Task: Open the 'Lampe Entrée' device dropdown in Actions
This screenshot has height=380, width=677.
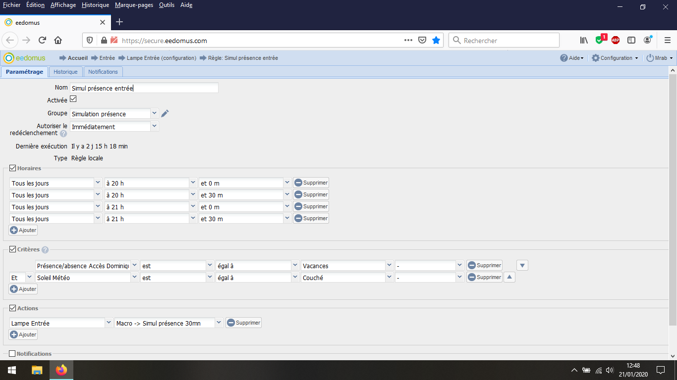Action: click(61, 323)
